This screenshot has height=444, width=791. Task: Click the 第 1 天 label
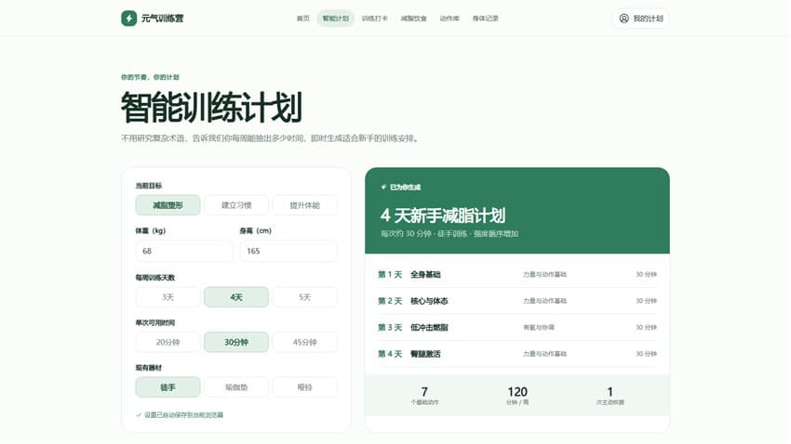click(390, 274)
